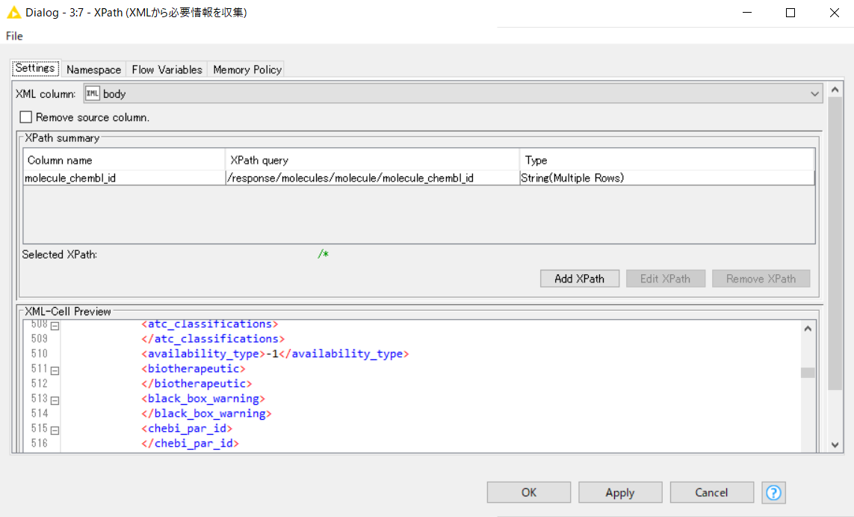Collapse the chebi_par_id element in preview

point(55,429)
